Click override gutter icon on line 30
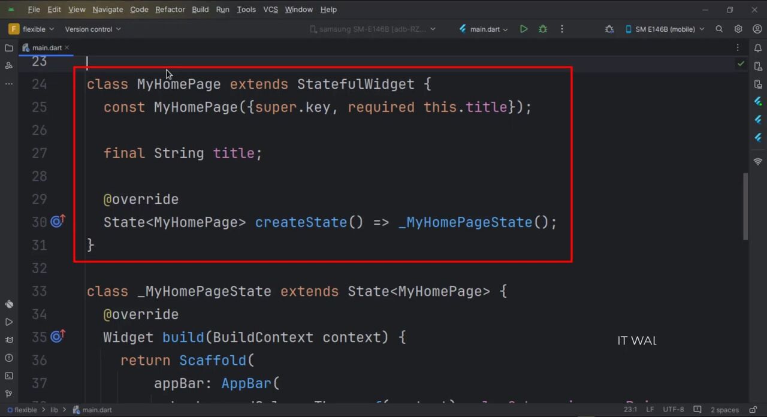This screenshot has width=767, height=417. click(x=58, y=222)
